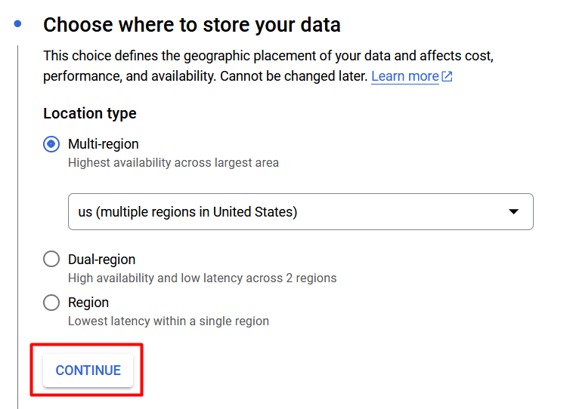
Task: Open the Learn more link
Action: click(405, 76)
